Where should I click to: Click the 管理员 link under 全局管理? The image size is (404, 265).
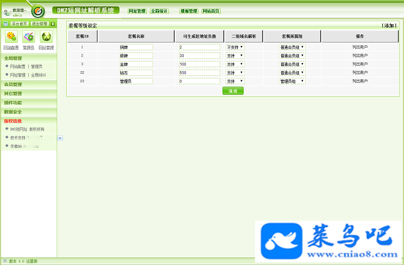click(36, 67)
